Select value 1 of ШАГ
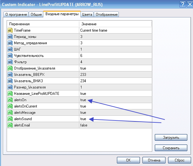The image size is (193, 166). [x=81, y=49]
